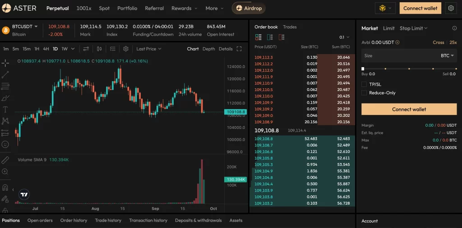Image resolution: width=462 pixels, height=228 pixels.
Task: Select the crosshair cursor tool
Action: (5, 63)
